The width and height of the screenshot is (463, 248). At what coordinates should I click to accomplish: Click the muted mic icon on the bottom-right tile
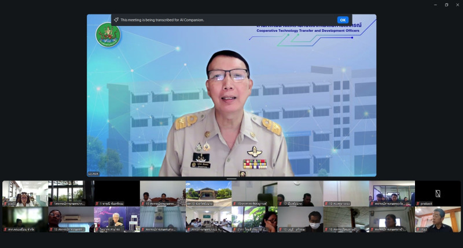tap(418, 229)
